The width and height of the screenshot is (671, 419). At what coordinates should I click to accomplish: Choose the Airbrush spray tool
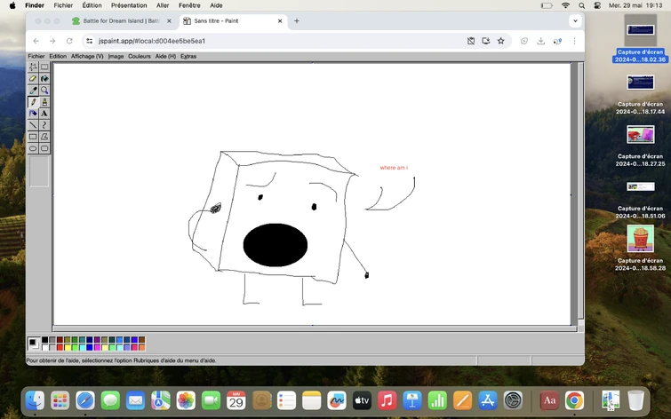(x=33, y=114)
